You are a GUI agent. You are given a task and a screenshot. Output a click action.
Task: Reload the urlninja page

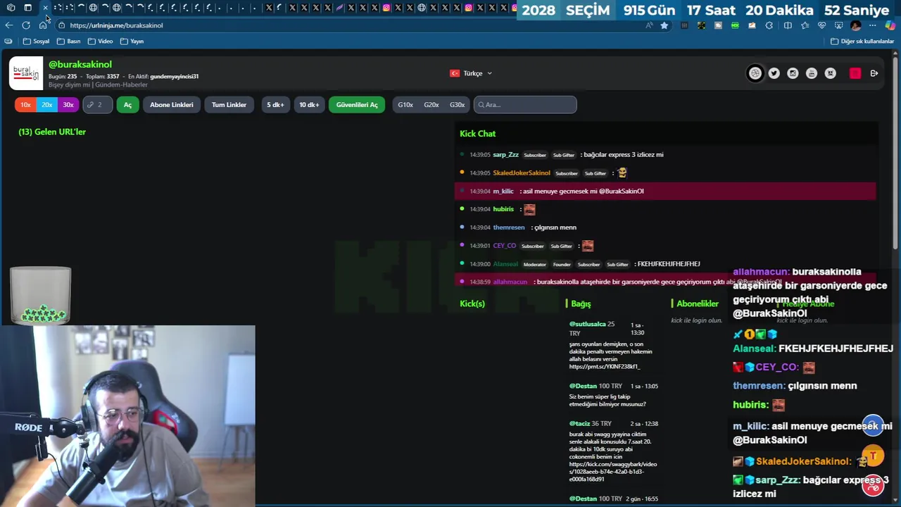26,25
